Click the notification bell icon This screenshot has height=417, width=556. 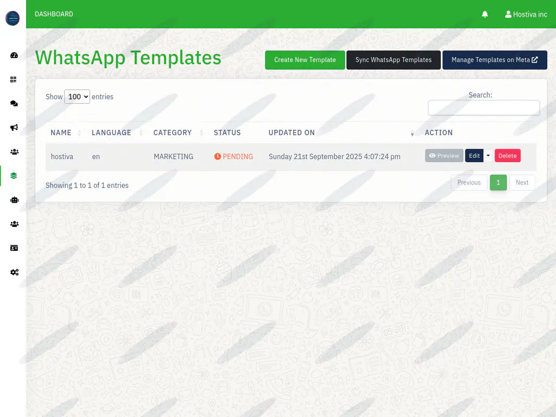(x=485, y=14)
